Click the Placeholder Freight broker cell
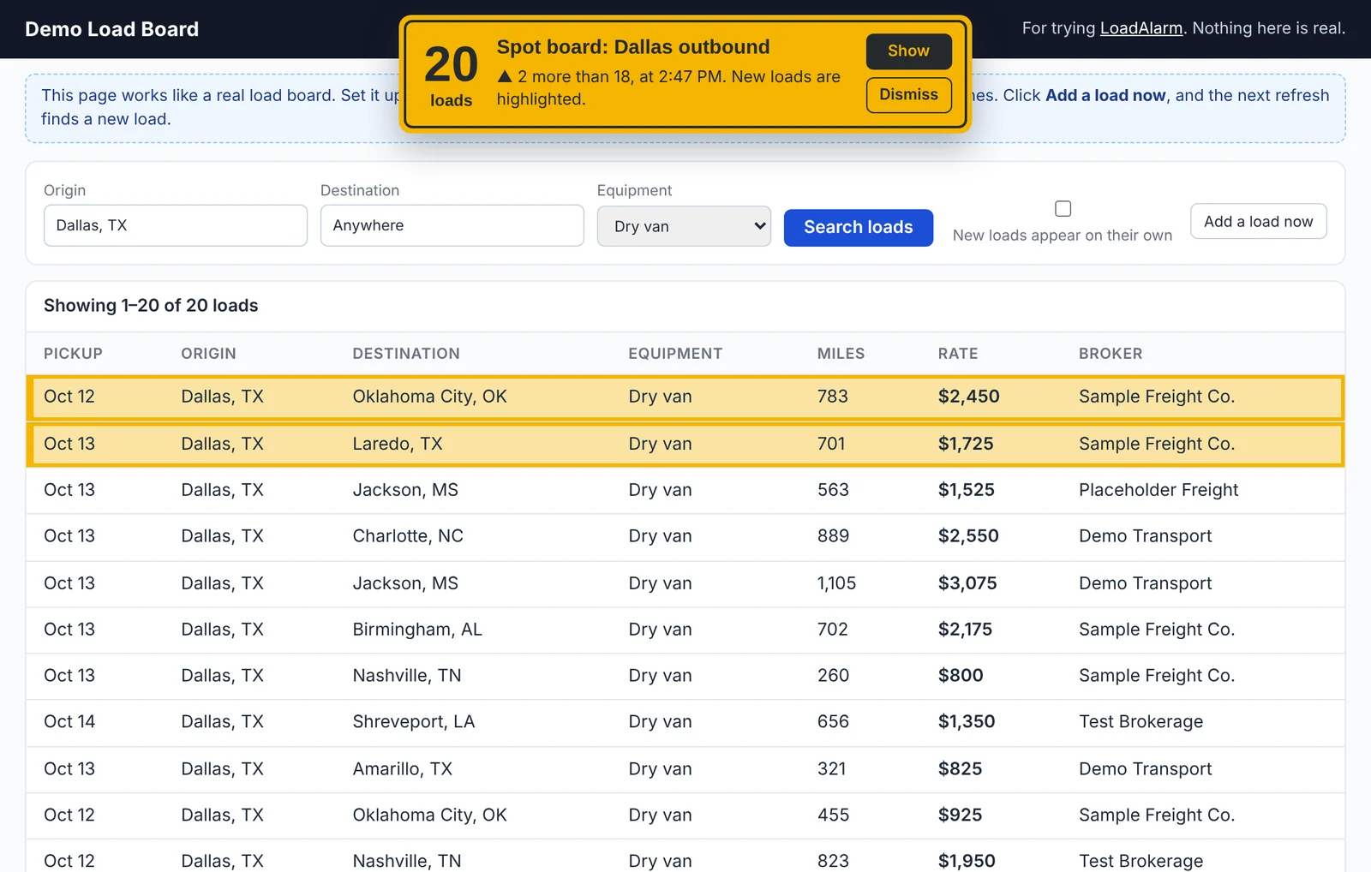 tap(1158, 490)
